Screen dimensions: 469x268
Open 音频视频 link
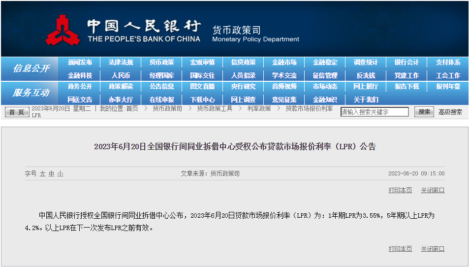point(284,87)
